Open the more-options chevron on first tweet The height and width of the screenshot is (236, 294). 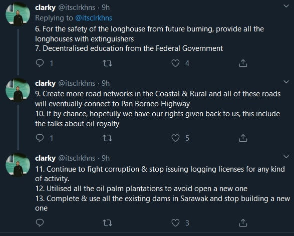(286, 6)
